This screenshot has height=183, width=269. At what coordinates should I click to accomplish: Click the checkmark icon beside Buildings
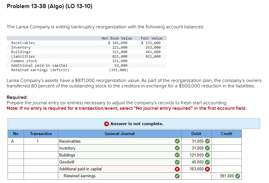pos(177,155)
